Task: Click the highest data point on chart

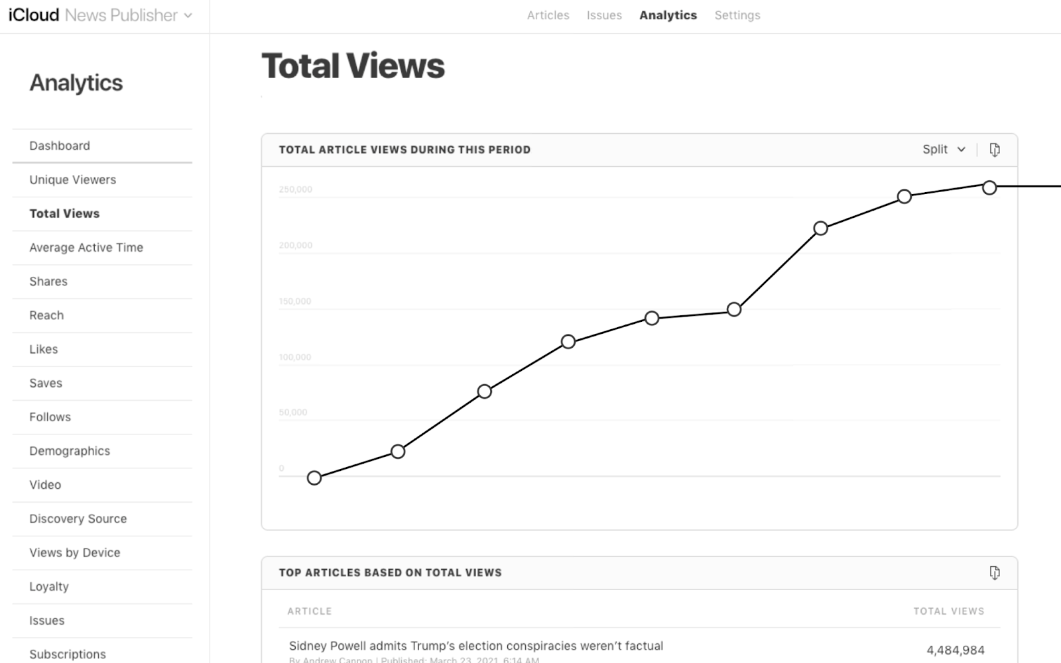Action: 989,187
